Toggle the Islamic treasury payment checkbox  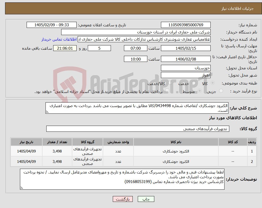pos(167,91)
